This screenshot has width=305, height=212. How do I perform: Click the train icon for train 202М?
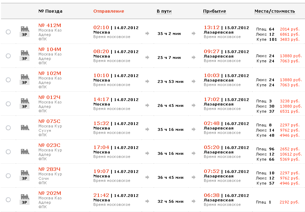[25, 199]
